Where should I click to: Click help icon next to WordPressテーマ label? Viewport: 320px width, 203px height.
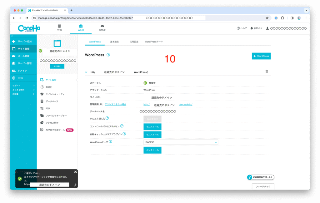110,141
